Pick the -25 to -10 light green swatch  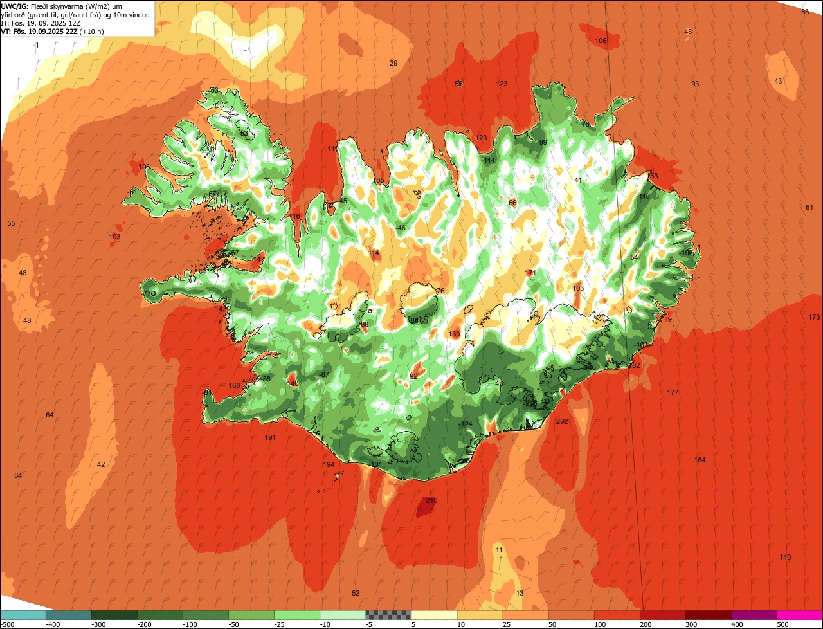pyautogui.click(x=296, y=615)
